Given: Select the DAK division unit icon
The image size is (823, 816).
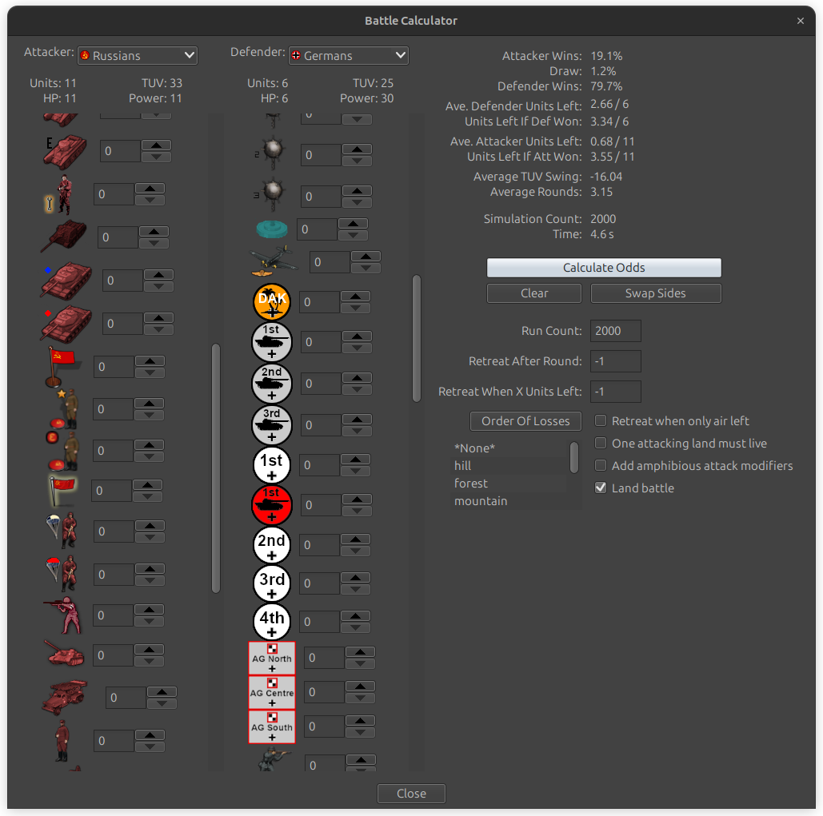Looking at the screenshot, I should [x=272, y=301].
